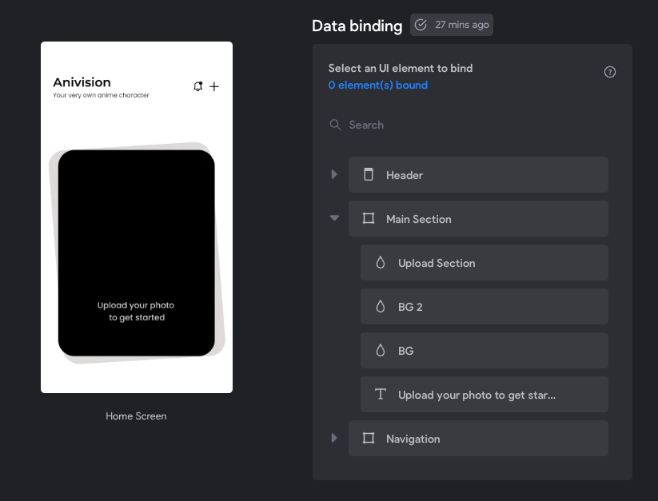Image resolution: width=658 pixels, height=501 pixels.
Task: Focus the Search input field
Action: tap(469, 125)
